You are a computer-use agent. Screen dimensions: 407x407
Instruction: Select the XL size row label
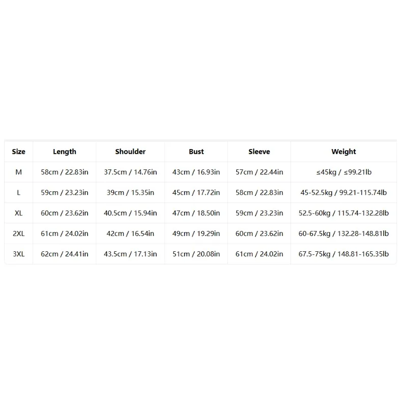click(x=19, y=213)
